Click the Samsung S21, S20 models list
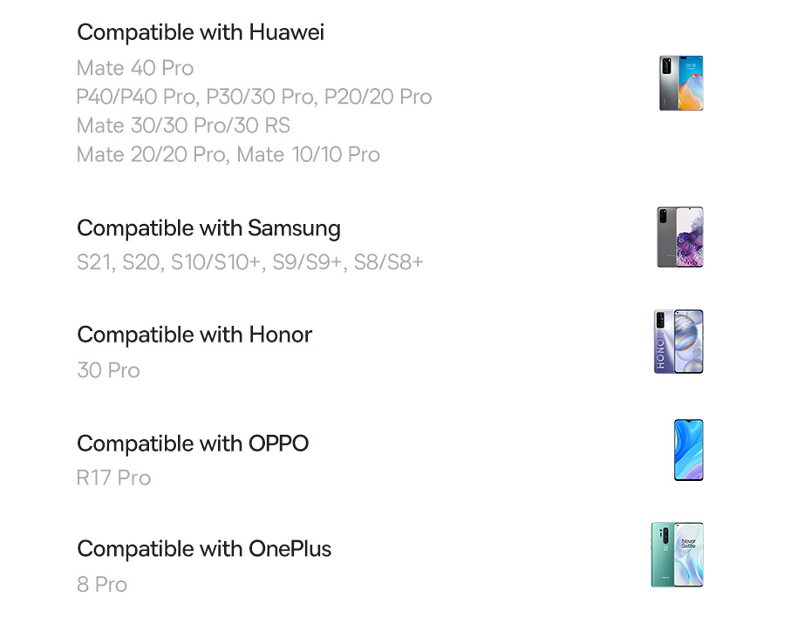The image size is (811, 617). [249, 261]
